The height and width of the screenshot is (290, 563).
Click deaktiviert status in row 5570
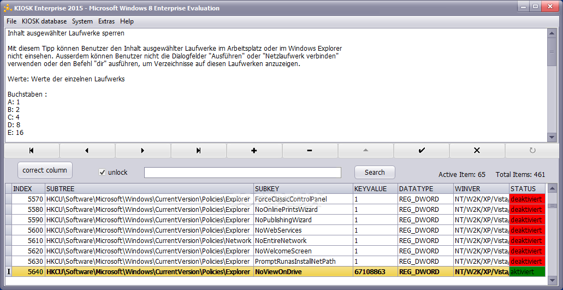[x=527, y=199]
